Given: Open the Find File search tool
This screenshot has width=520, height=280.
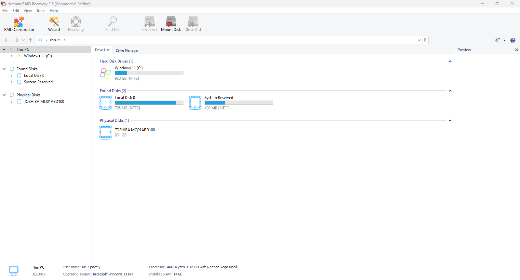Looking at the screenshot, I should point(113,24).
